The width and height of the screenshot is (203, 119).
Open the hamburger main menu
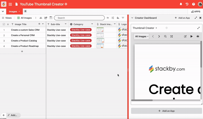pyautogui.click(x=10, y=4)
